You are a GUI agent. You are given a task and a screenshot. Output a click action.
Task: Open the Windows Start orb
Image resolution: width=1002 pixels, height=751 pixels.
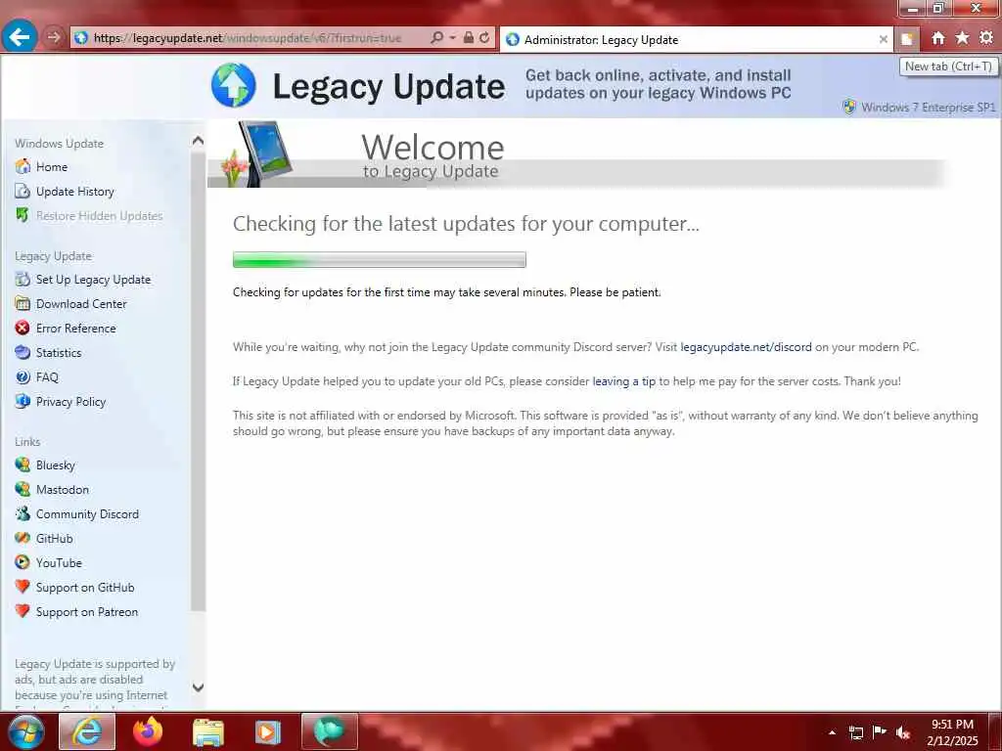pos(25,731)
